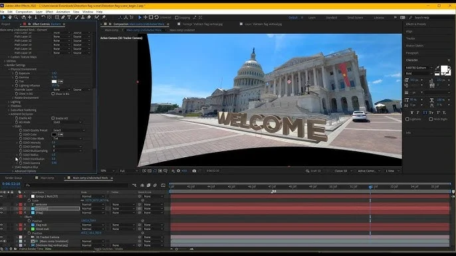Select the Puppet Pin tool
This screenshot has width=456, height=256.
pyautogui.click(x=104, y=17)
